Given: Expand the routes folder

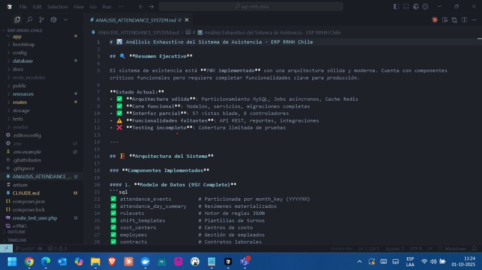Looking at the screenshot, I should (20, 103).
